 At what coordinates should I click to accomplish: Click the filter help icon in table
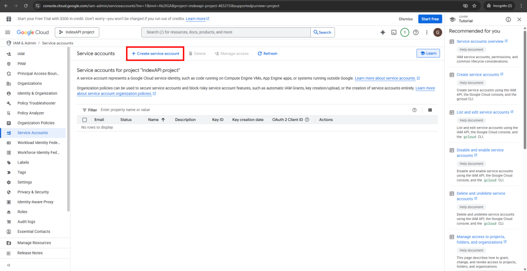414,110
